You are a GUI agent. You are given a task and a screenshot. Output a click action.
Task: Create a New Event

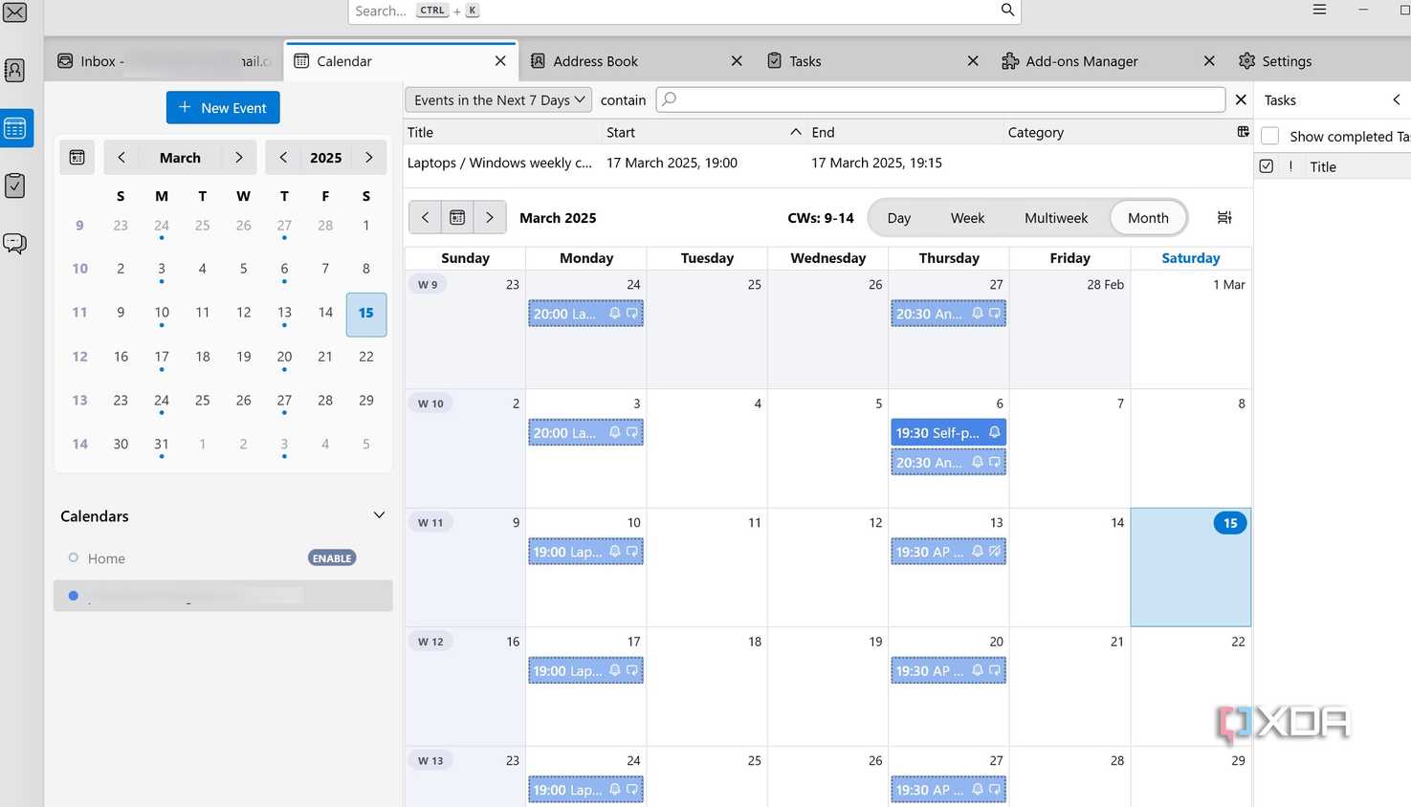click(x=223, y=108)
